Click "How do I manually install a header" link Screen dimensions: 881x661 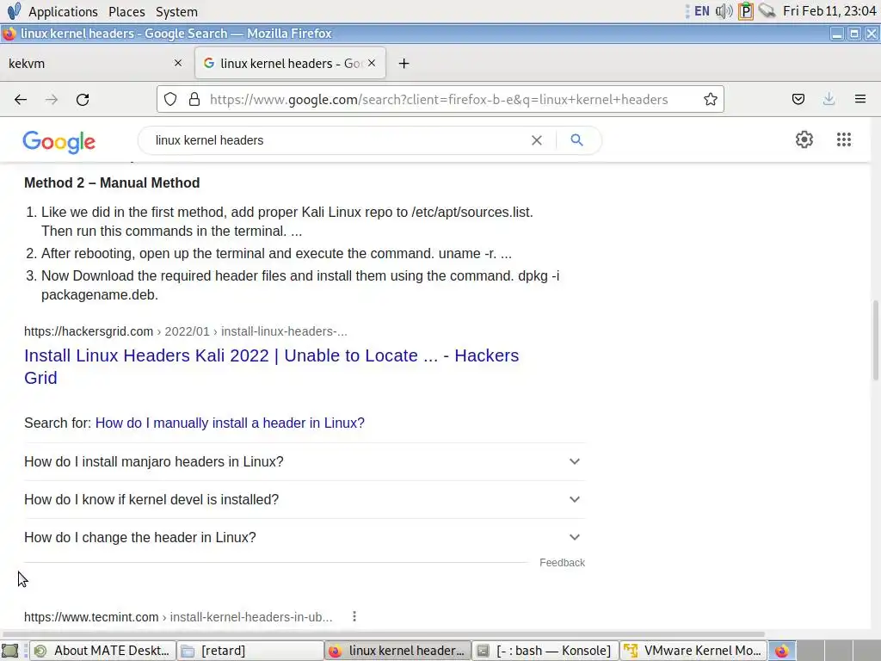[x=230, y=423]
